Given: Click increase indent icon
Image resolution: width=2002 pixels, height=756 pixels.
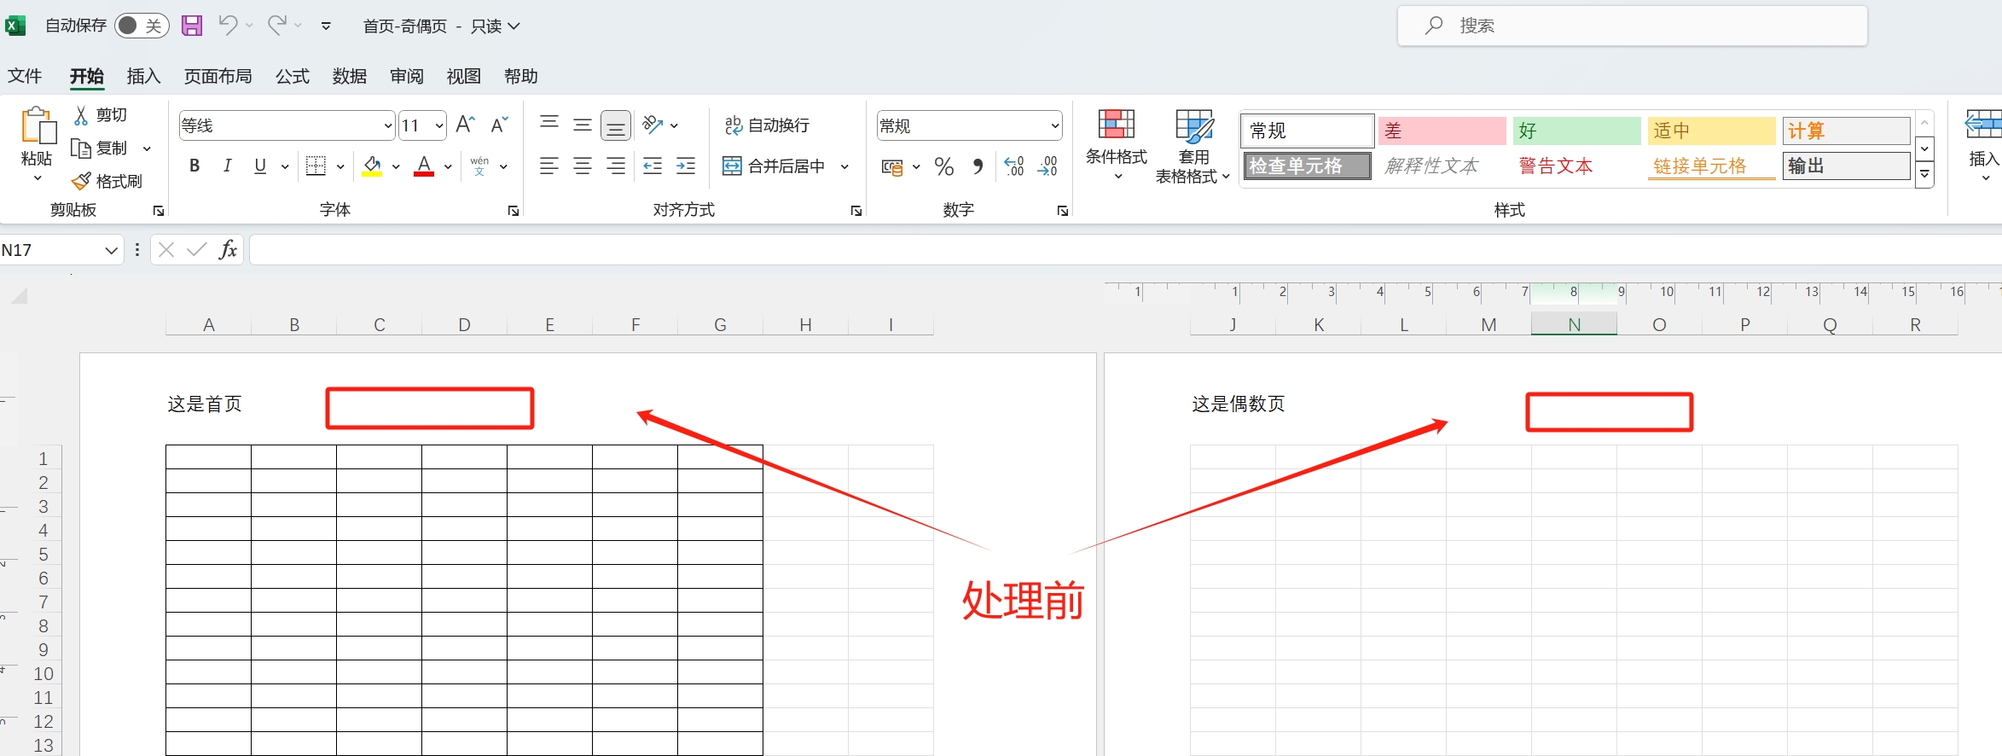Looking at the screenshot, I should (686, 166).
